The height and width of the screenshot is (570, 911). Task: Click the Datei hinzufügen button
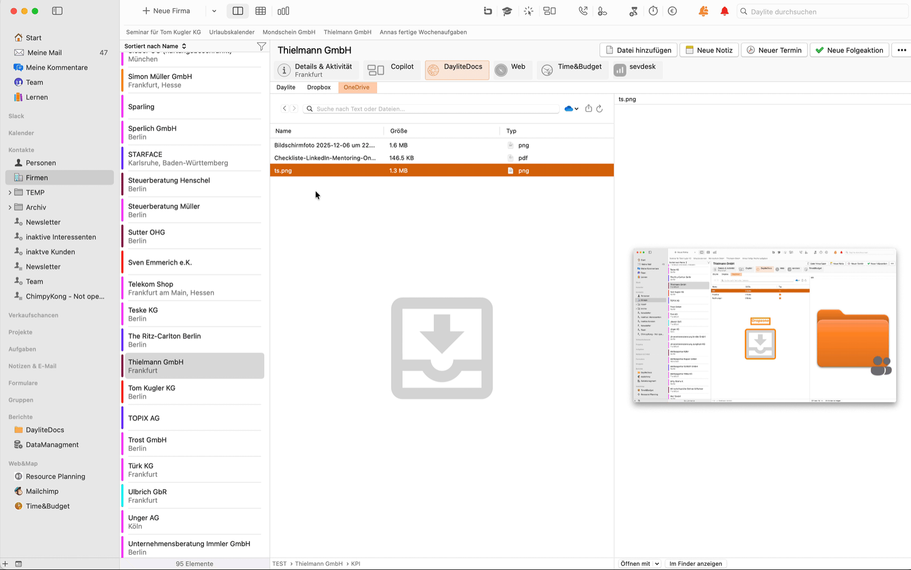(638, 50)
